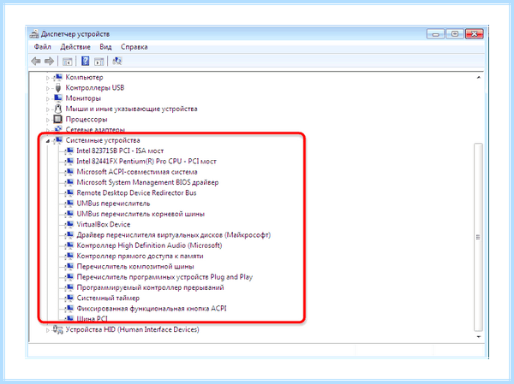Click the Системные устройства category icon
The width and height of the screenshot is (514, 384).
click(58, 140)
